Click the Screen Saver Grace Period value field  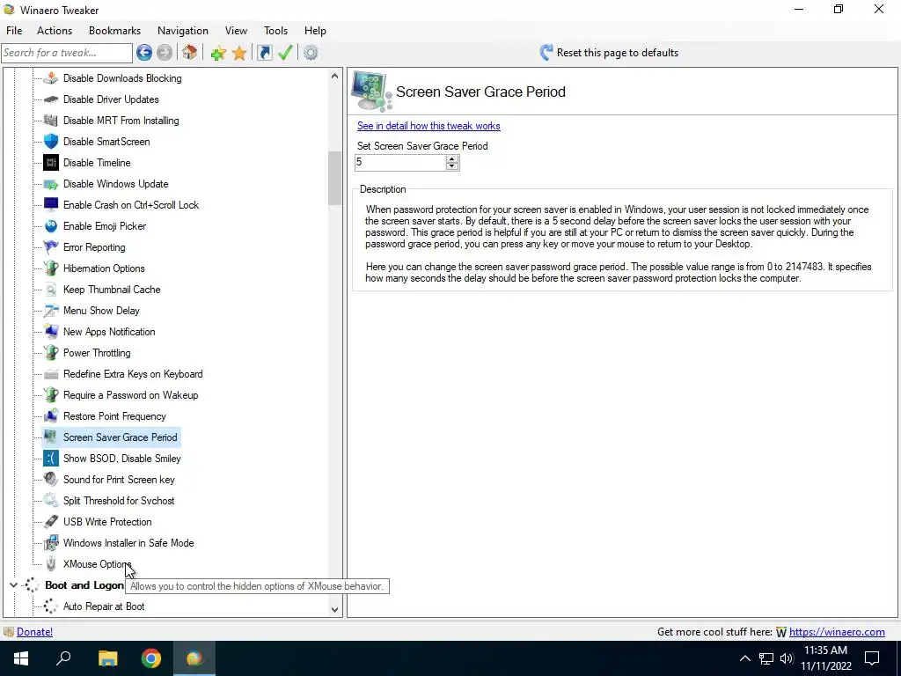400,163
